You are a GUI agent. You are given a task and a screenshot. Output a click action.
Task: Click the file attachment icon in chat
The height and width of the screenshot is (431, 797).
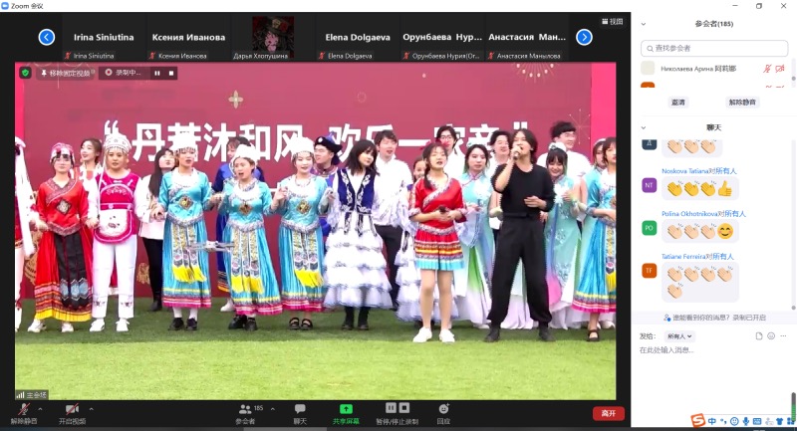(758, 336)
